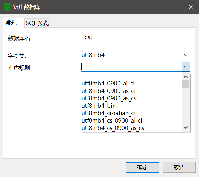Pick utf8mb4_cs_0900_ai_ci collation

point(131,120)
